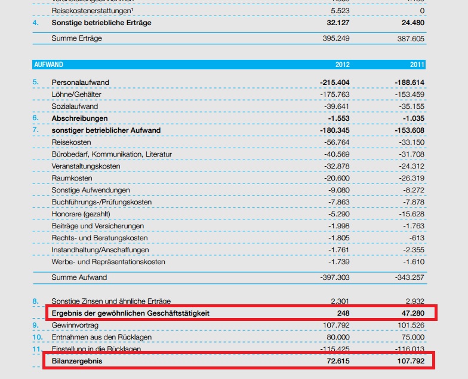Select the Bilanzergebnis value 72.615

tap(338, 361)
